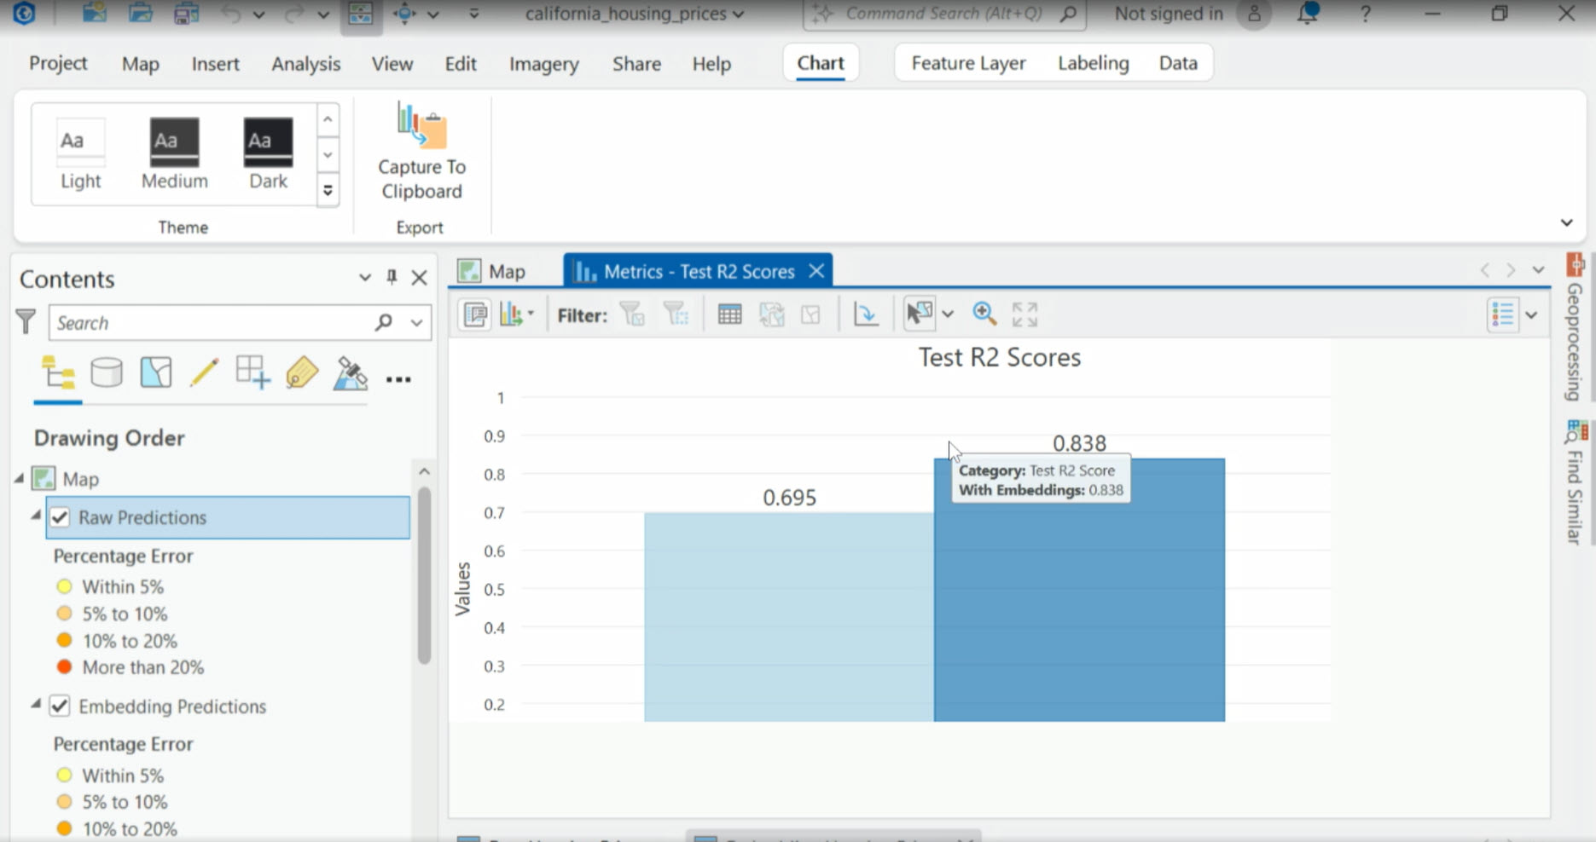
Task: List layers by snapping
Action: pyautogui.click(x=253, y=373)
